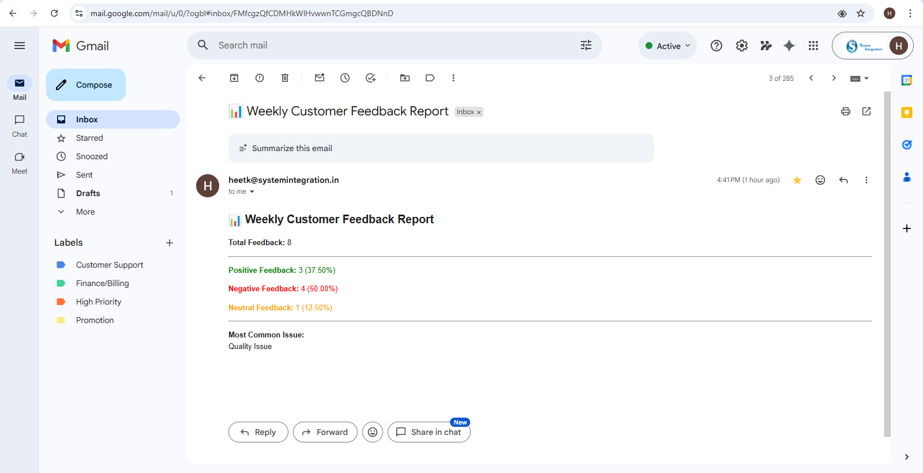Expand the 'to me' recipient details
The image size is (923, 473).
point(252,192)
